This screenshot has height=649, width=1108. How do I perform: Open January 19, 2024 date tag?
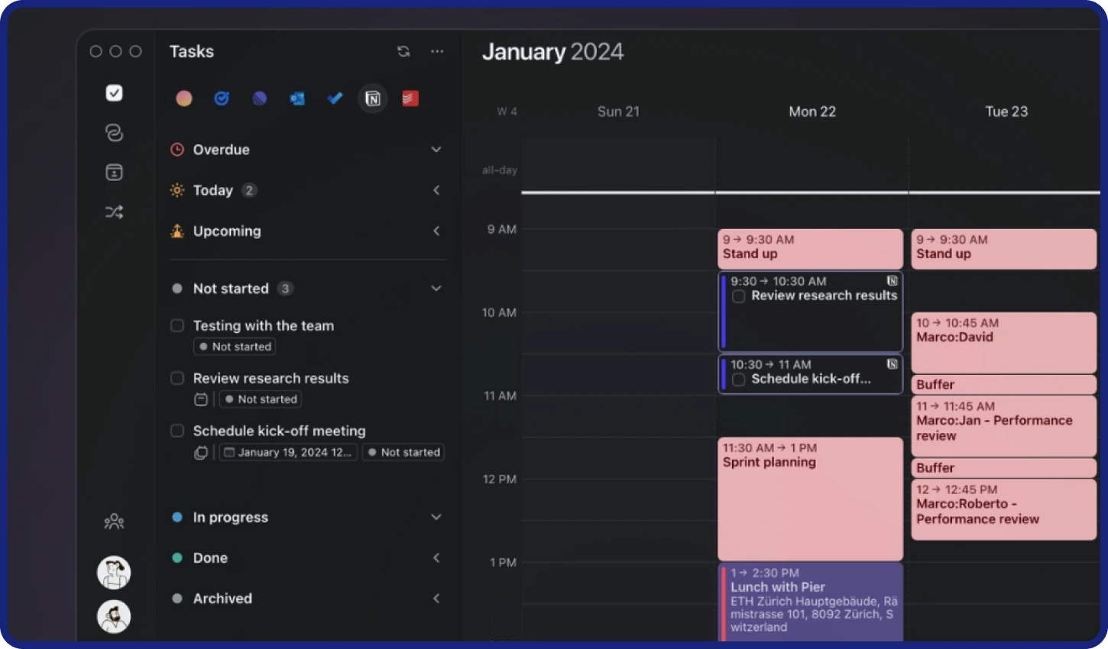point(289,452)
